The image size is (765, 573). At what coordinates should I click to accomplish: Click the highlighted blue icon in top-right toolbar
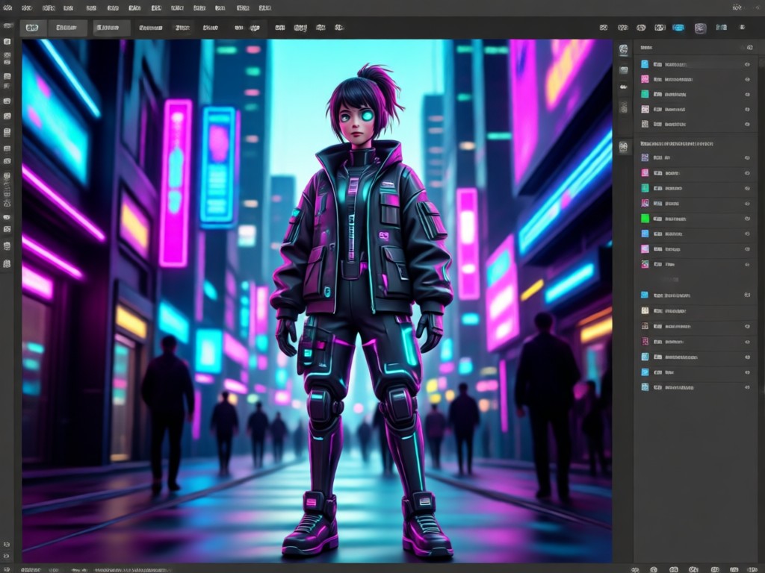tap(678, 28)
